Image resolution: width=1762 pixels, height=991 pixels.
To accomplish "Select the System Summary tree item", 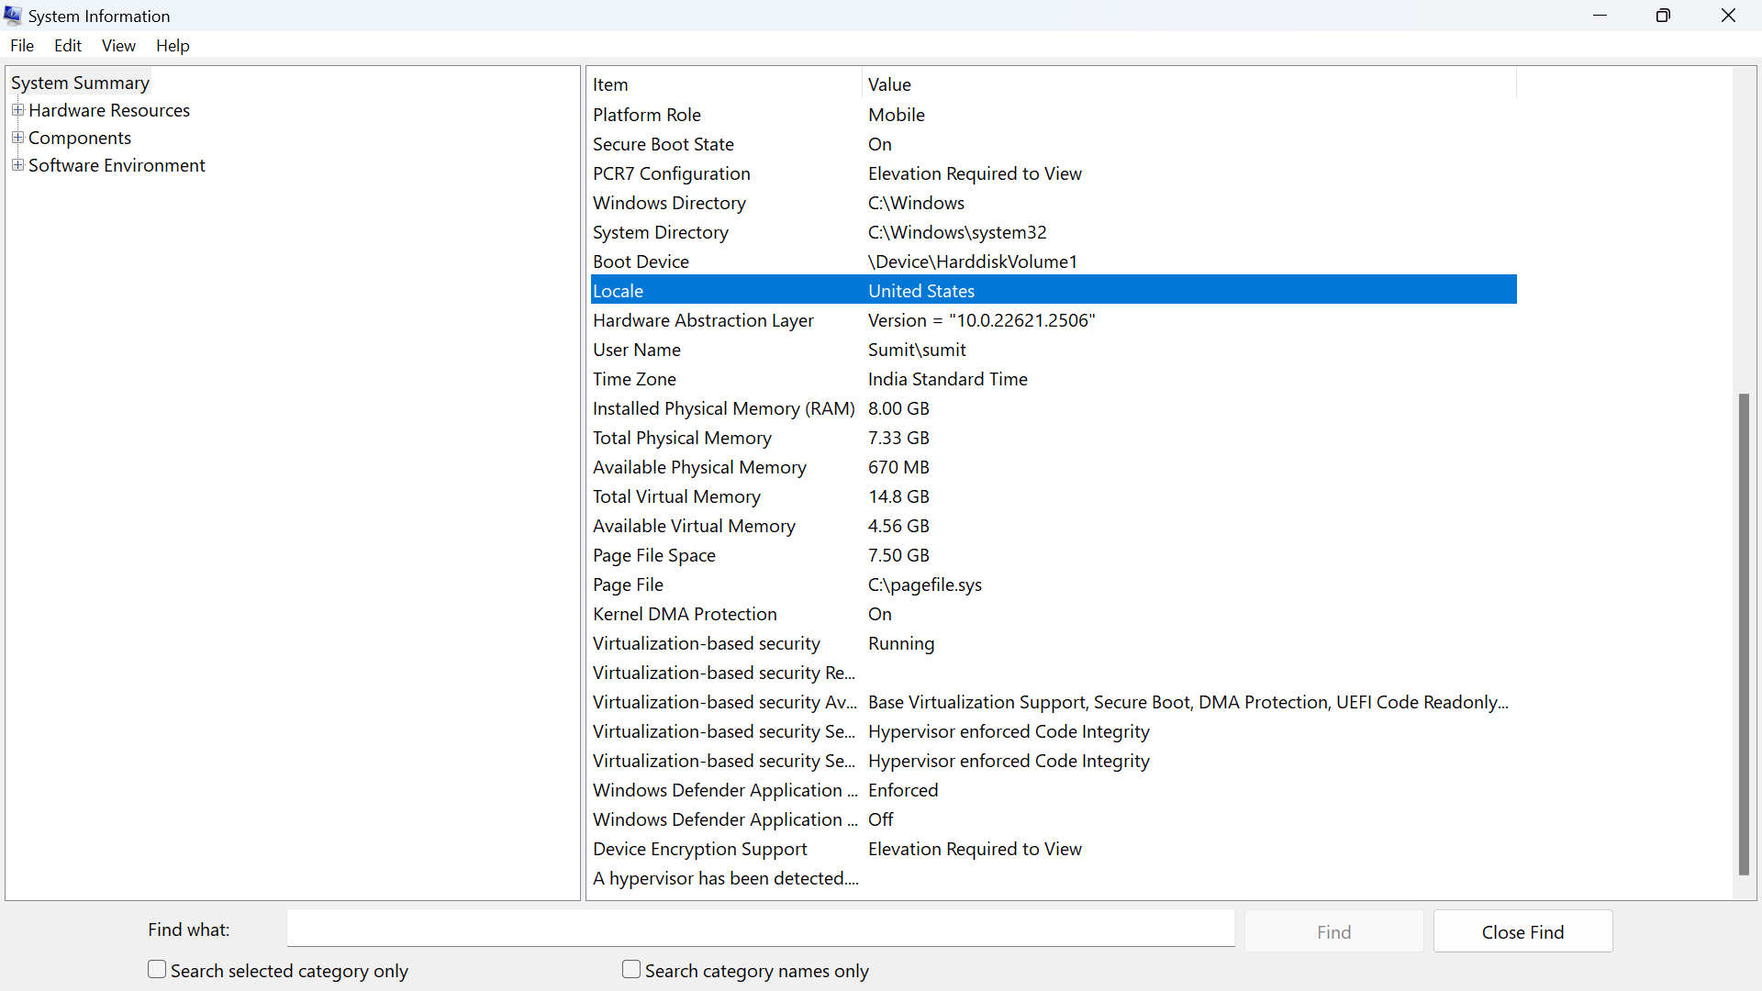I will [x=80, y=83].
